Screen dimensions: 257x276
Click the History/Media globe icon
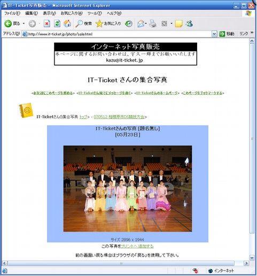coord(128,24)
